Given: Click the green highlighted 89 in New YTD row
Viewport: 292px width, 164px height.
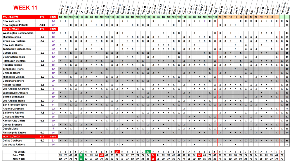Looking at the screenshot, I should (x=81, y=159).
